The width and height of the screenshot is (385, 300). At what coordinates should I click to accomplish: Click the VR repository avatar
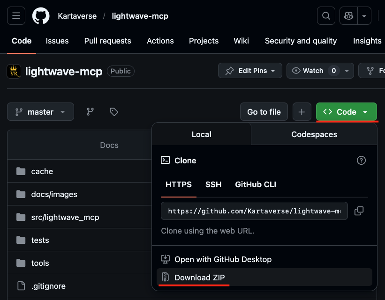14,71
